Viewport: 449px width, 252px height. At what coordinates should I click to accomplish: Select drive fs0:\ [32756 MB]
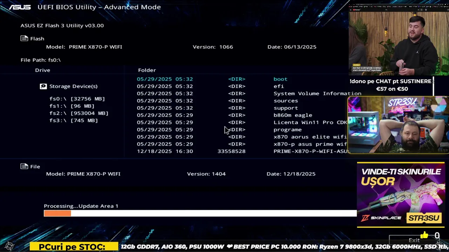pos(77,99)
